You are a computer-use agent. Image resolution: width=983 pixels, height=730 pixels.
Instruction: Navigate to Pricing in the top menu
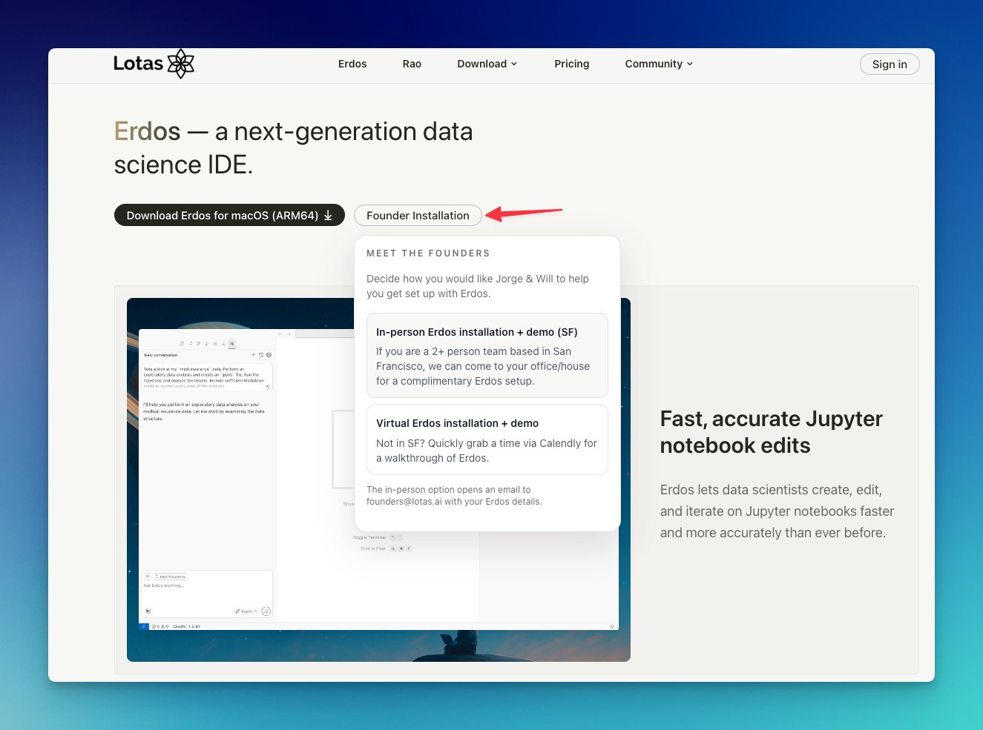point(571,64)
